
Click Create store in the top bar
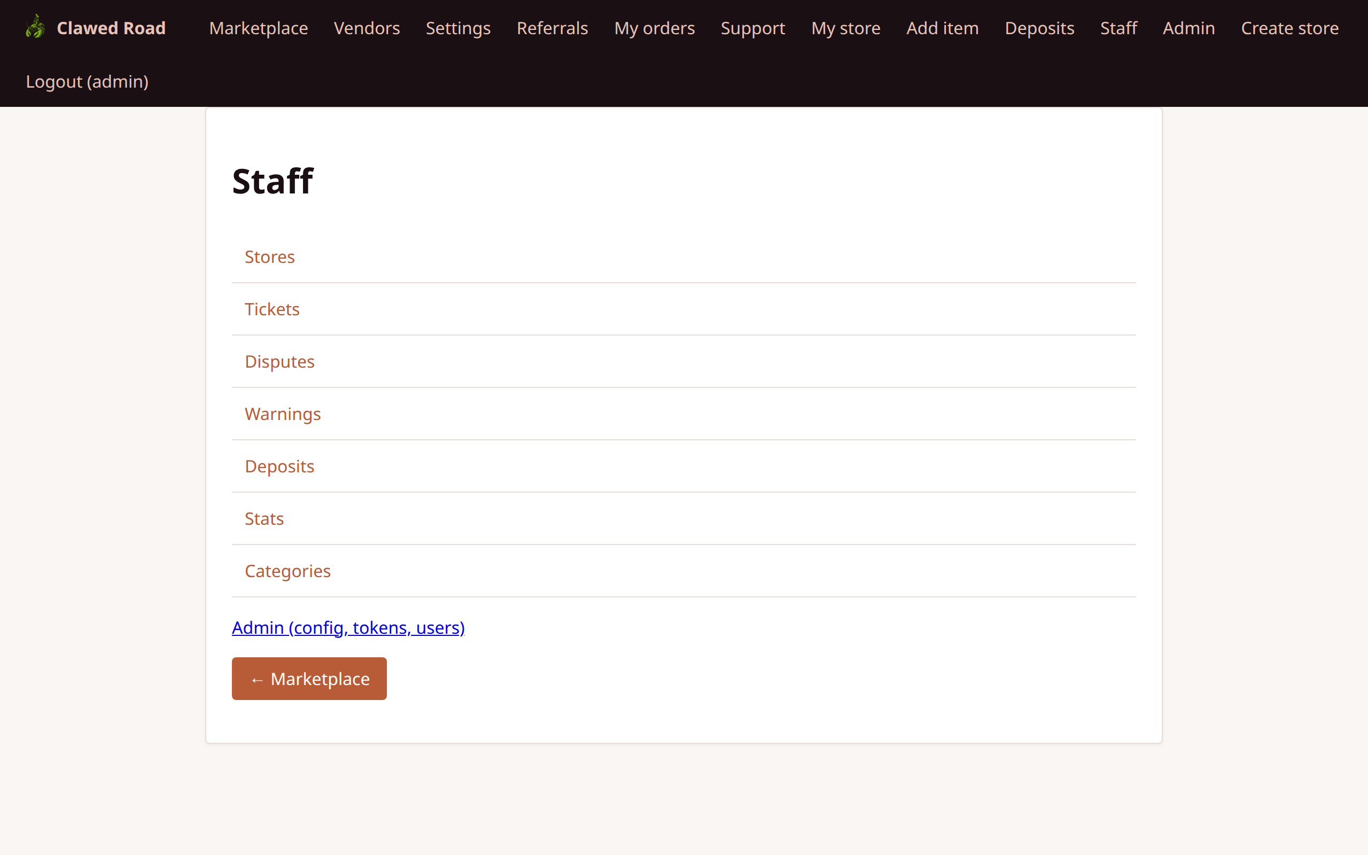coord(1290,28)
